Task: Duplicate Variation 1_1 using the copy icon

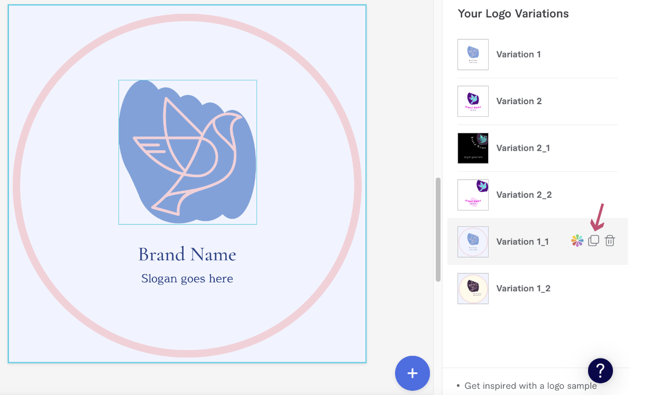Action: tap(593, 241)
